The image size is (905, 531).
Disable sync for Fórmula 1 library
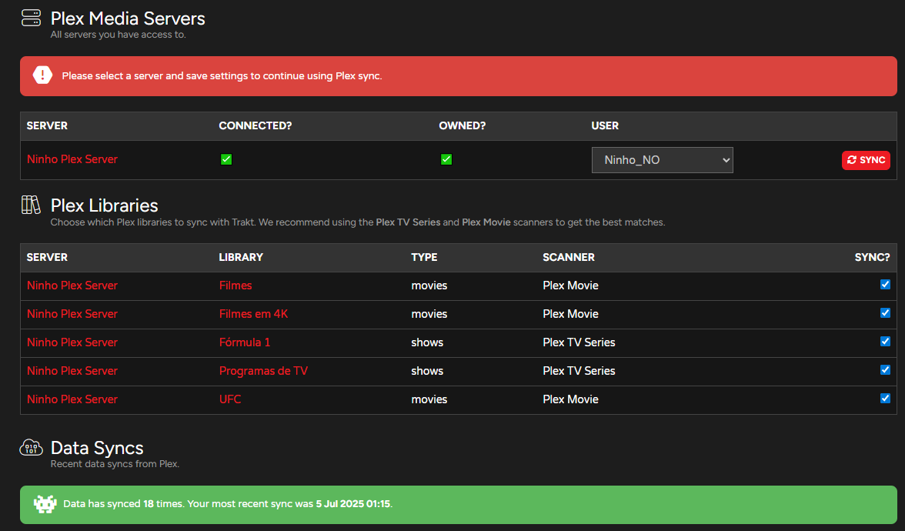885,341
